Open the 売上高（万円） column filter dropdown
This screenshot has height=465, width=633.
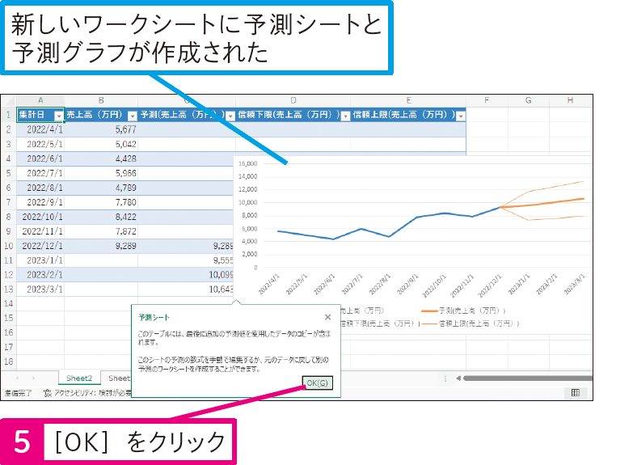[132, 116]
